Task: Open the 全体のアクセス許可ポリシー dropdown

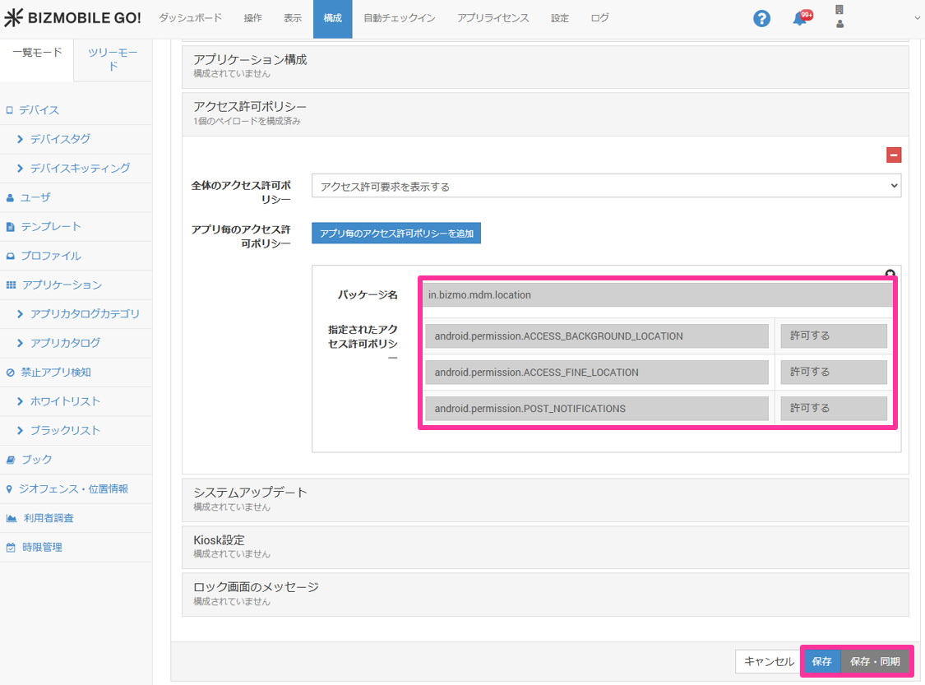Action: point(606,187)
